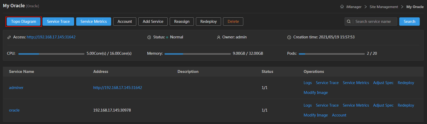Click Add Service button
This screenshot has height=124, width=427.
(153, 22)
